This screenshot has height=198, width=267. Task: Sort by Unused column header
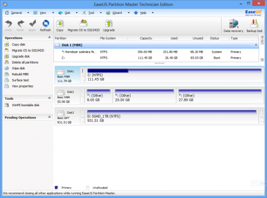pos(191,38)
